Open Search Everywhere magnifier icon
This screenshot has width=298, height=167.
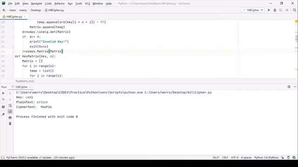point(294,10)
